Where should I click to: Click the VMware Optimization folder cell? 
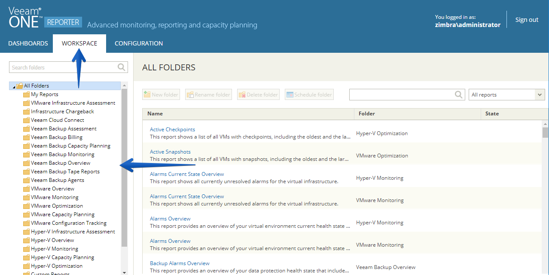coord(382,156)
